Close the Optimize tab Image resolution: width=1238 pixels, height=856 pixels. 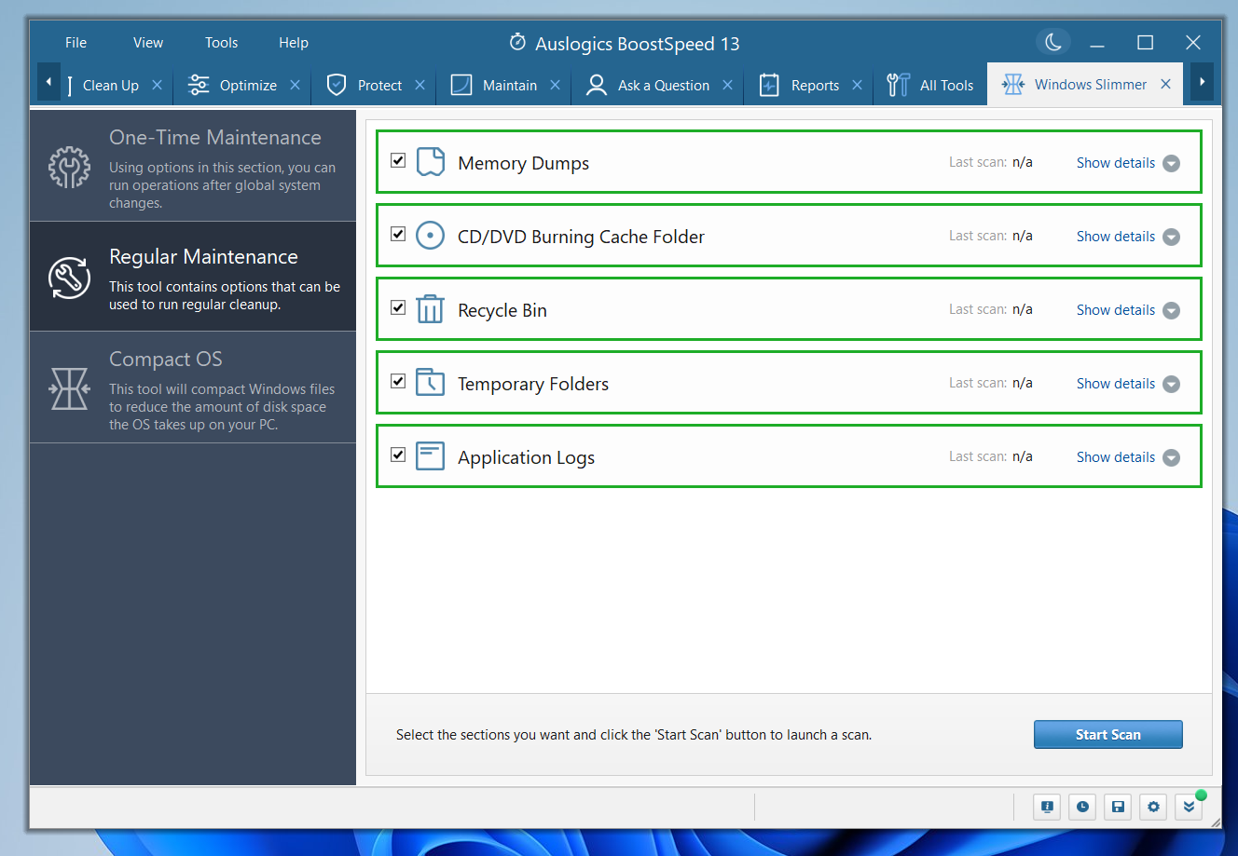[295, 85]
